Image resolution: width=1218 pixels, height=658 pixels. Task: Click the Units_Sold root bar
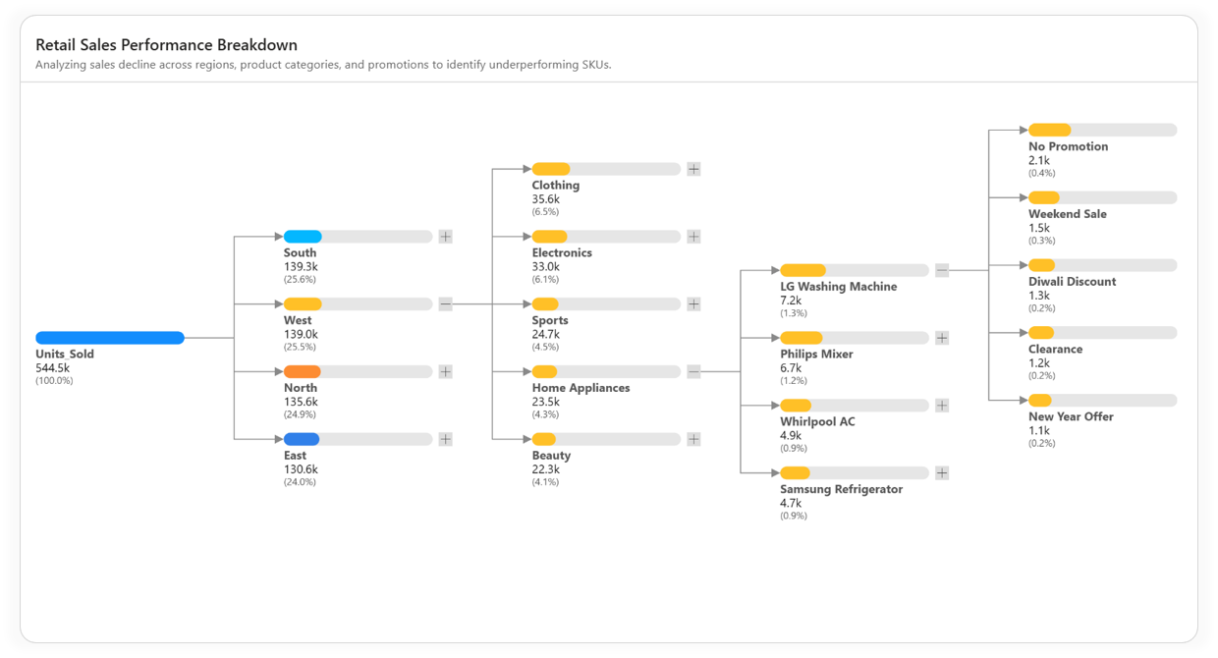(110, 338)
